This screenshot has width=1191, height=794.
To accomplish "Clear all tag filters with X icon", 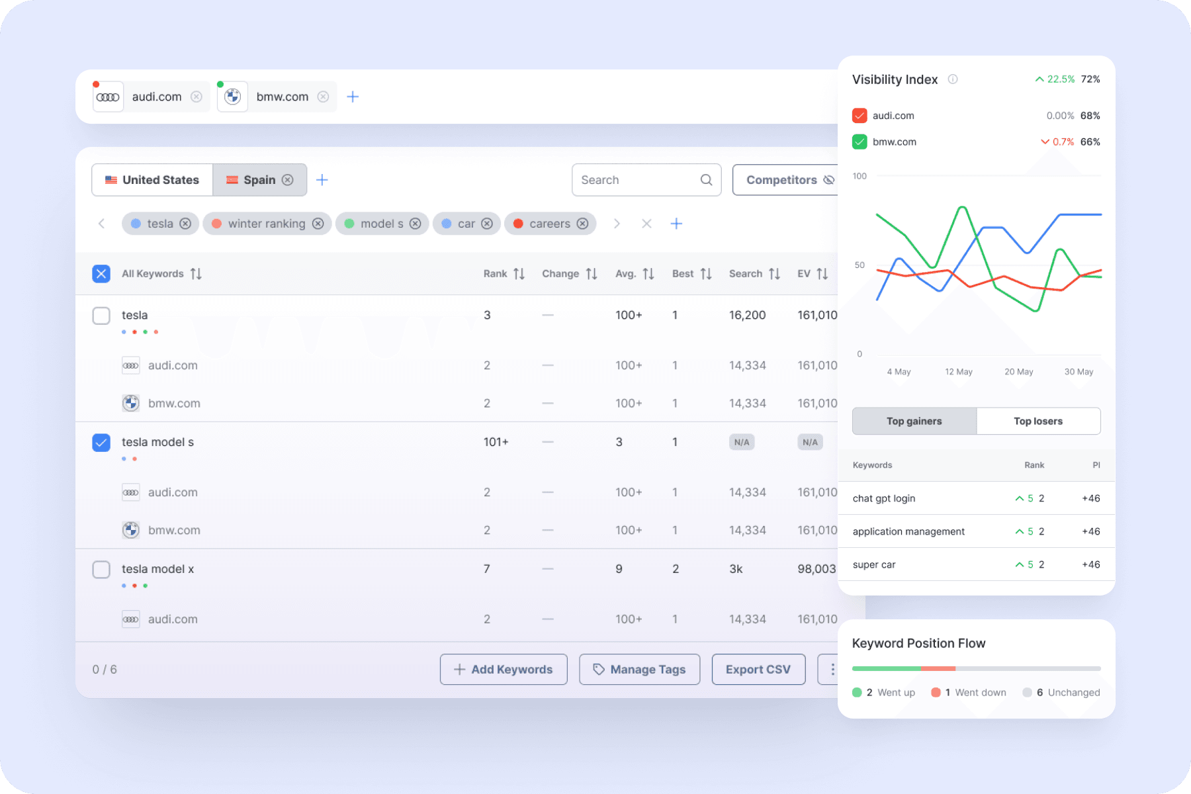I will 646,224.
